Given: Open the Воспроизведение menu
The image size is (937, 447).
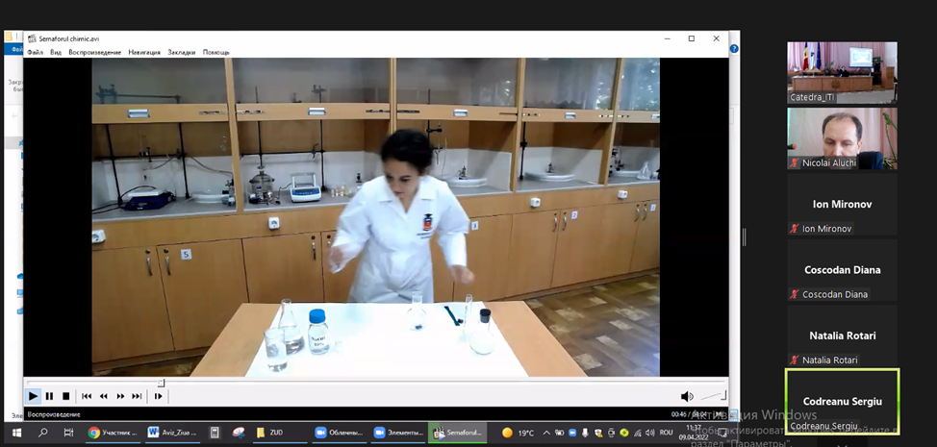Looking at the screenshot, I should coord(94,52).
